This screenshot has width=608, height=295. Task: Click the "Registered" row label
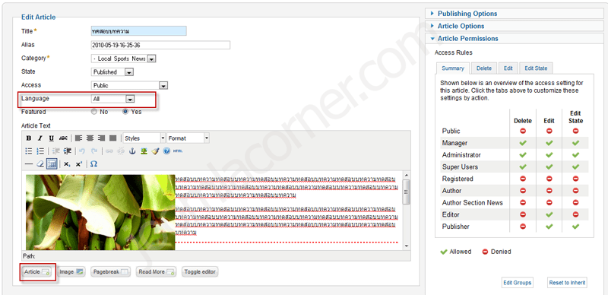(458, 179)
